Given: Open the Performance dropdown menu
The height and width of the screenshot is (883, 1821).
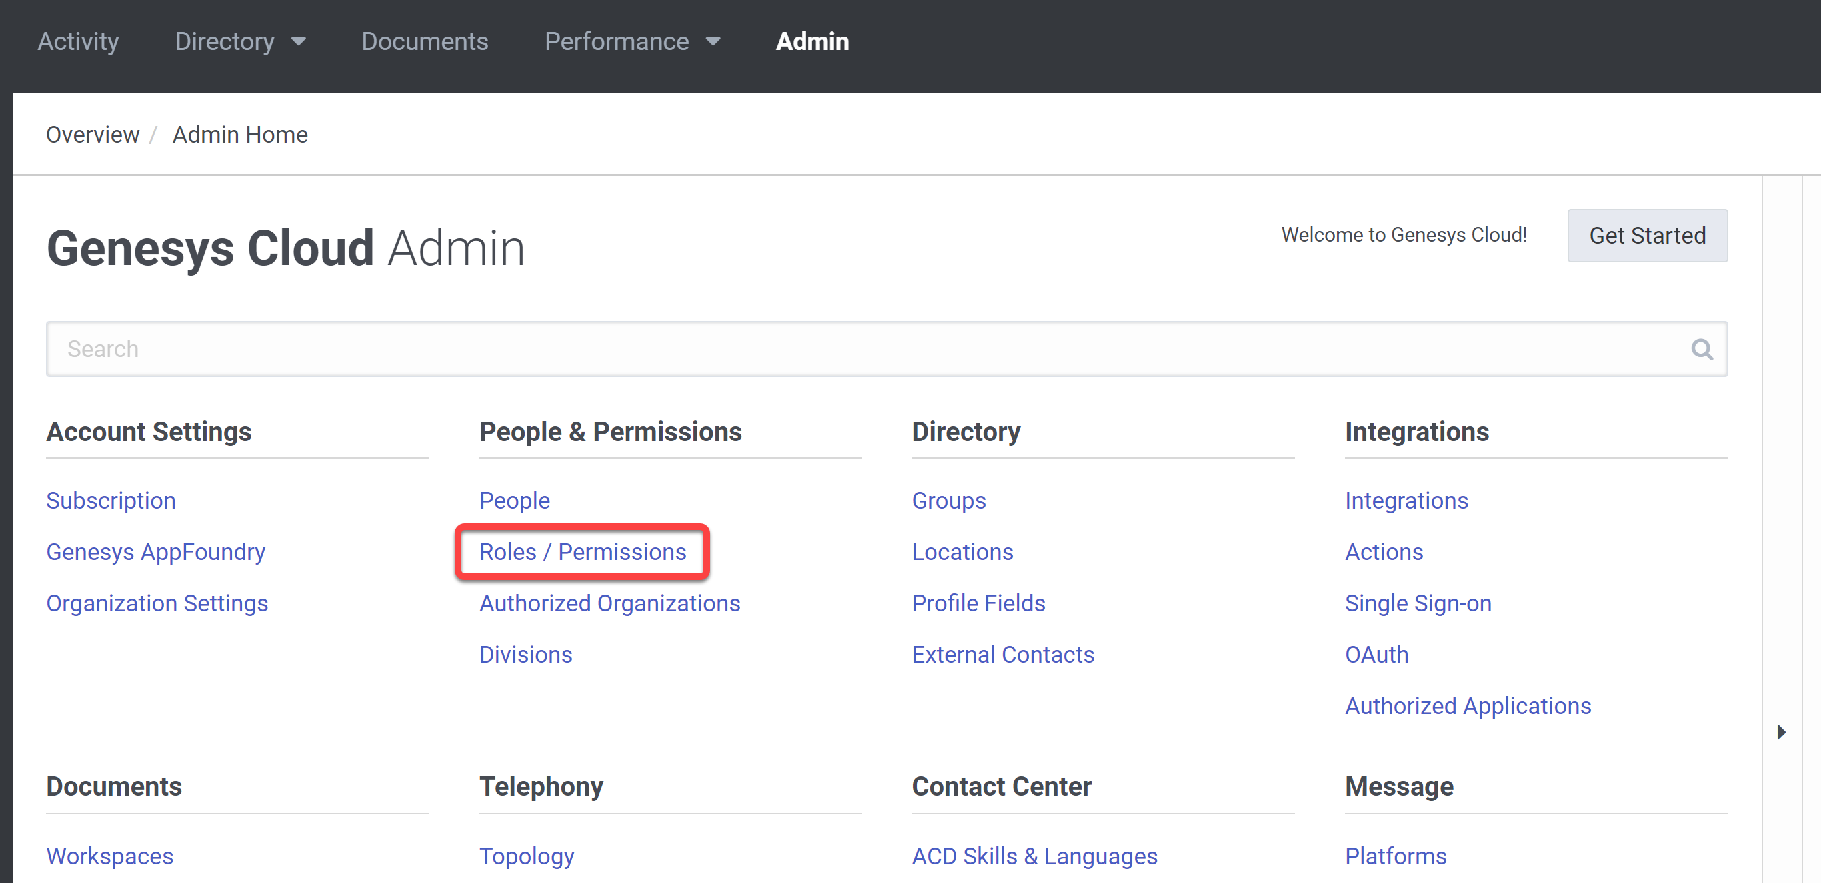Looking at the screenshot, I should 632,41.
